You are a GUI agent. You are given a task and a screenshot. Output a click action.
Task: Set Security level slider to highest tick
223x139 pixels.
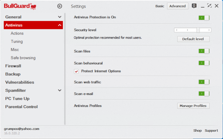(209, 30)
